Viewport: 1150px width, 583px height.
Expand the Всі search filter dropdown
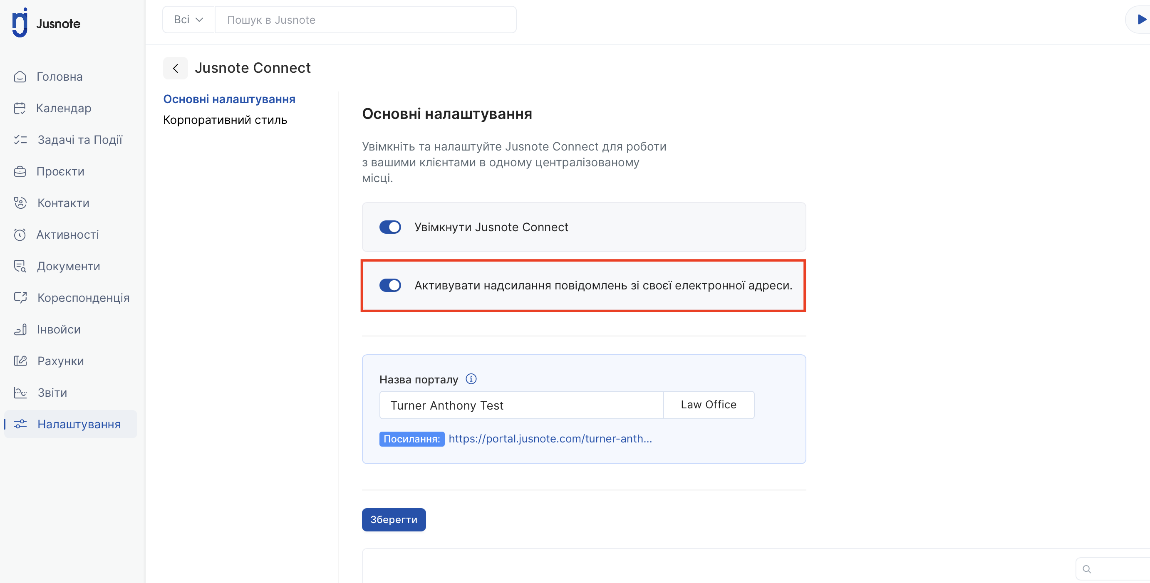tap(189, 20)
